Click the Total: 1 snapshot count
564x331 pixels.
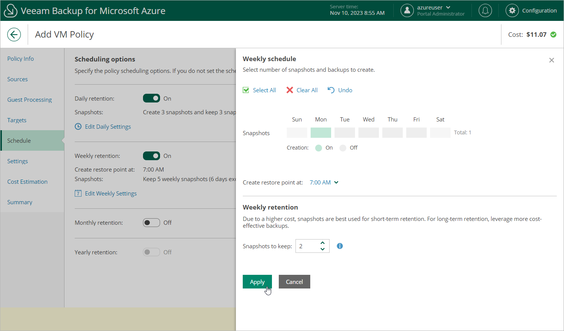click(x=462, y=132)
